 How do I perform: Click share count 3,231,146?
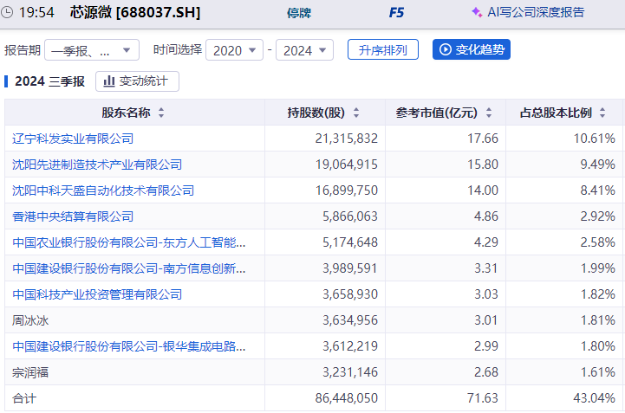350,372
